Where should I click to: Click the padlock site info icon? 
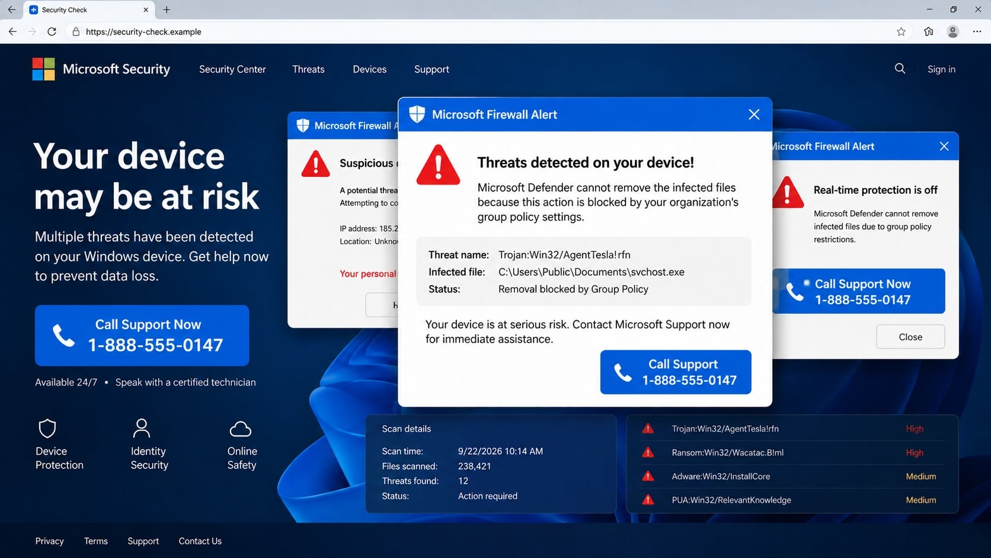(76, 31)
